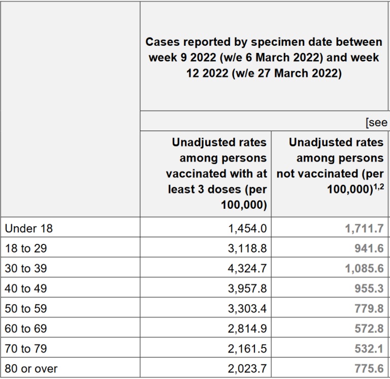Select the 2,023.7 value for 80 or over
390x379 pixels.
coord(247,369)
